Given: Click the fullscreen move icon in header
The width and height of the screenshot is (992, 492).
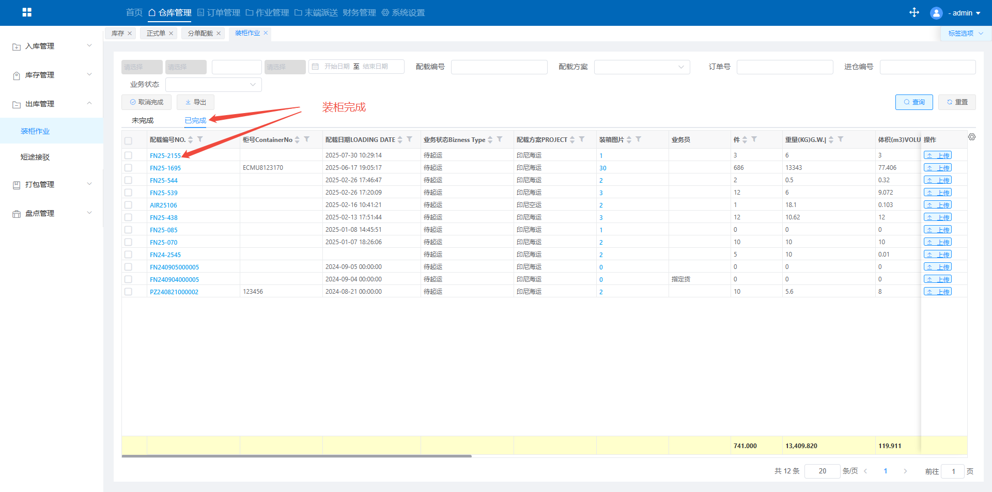Looking at the screenshot, I should point(914,12).
